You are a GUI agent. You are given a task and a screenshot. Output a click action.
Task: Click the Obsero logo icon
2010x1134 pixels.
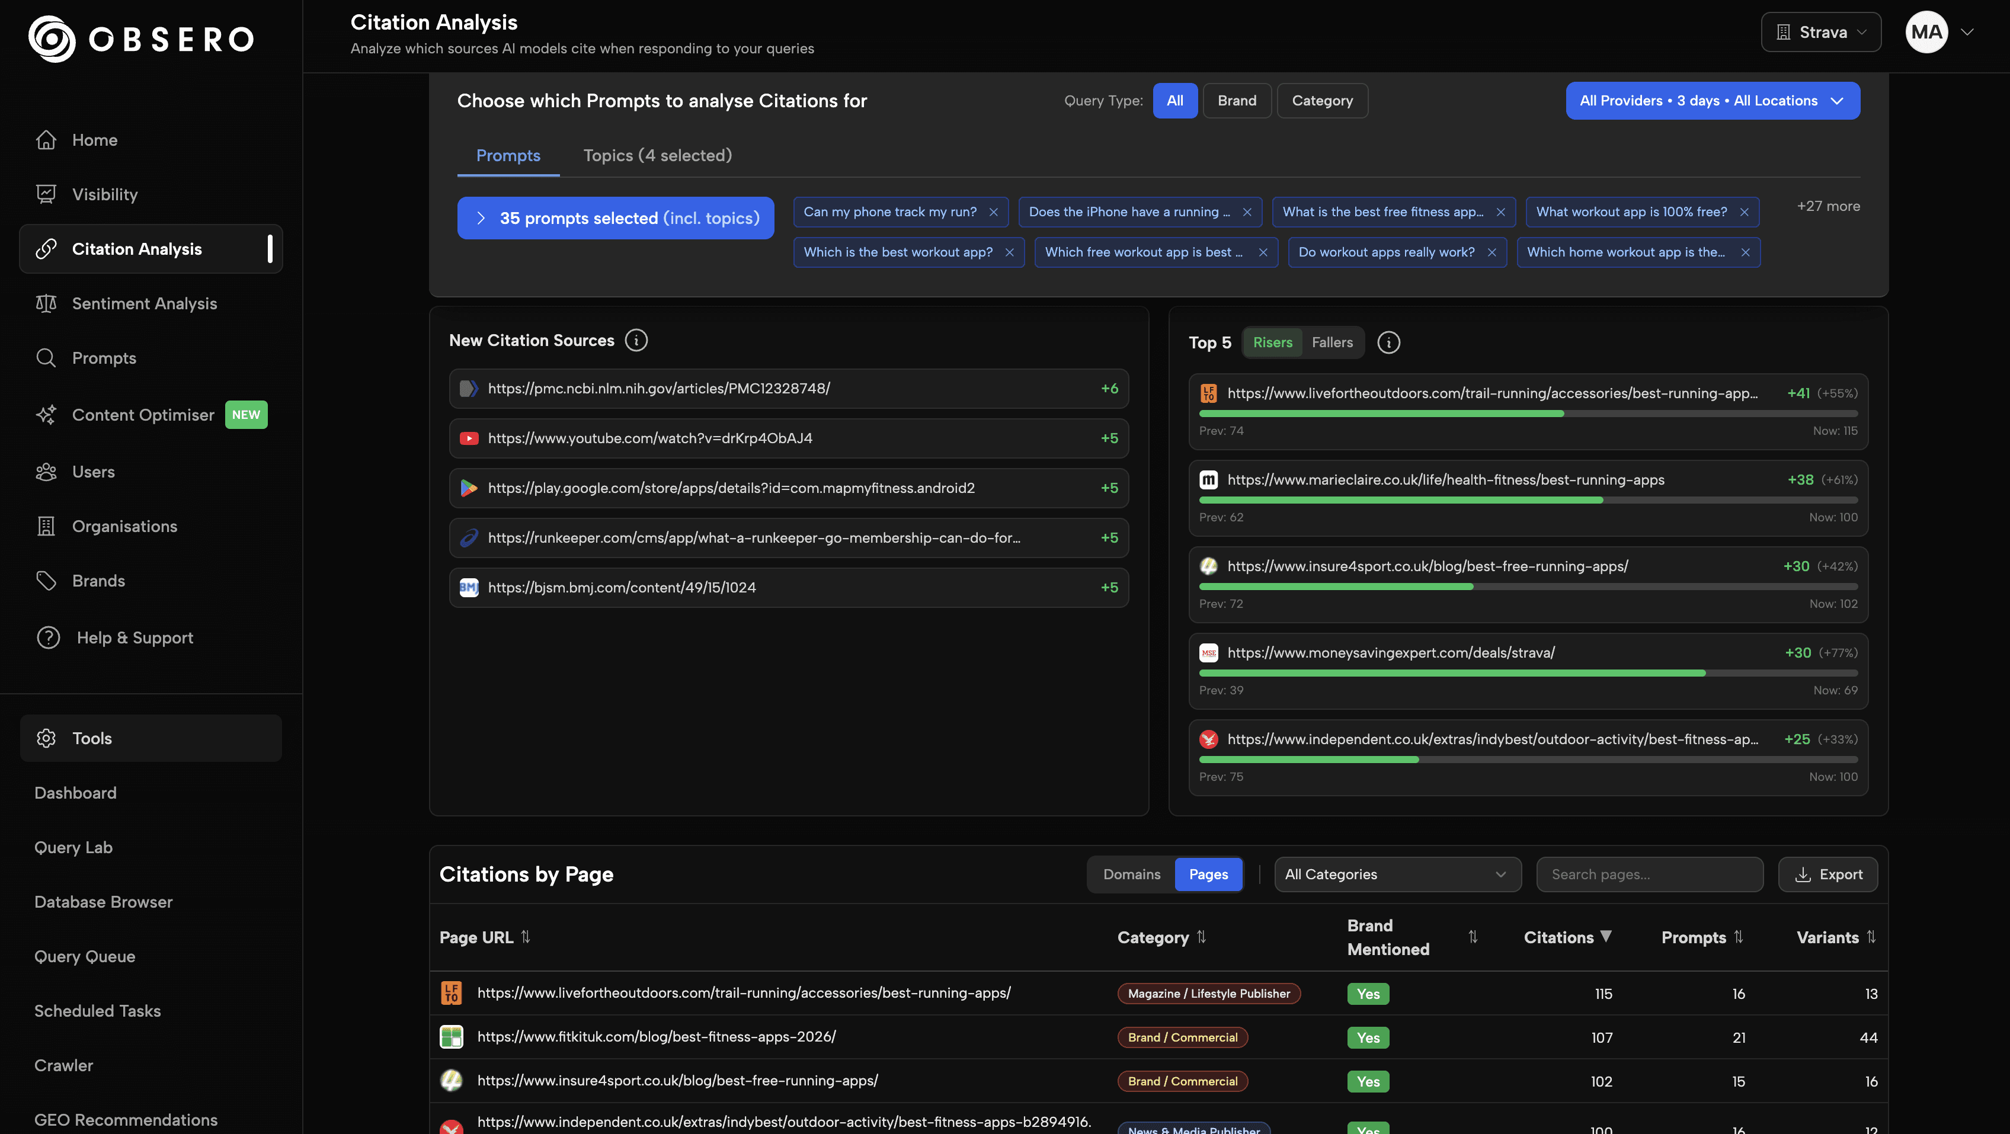tap(52, 39)
